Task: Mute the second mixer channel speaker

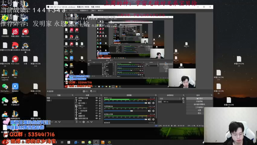Action: click(149, 111)
